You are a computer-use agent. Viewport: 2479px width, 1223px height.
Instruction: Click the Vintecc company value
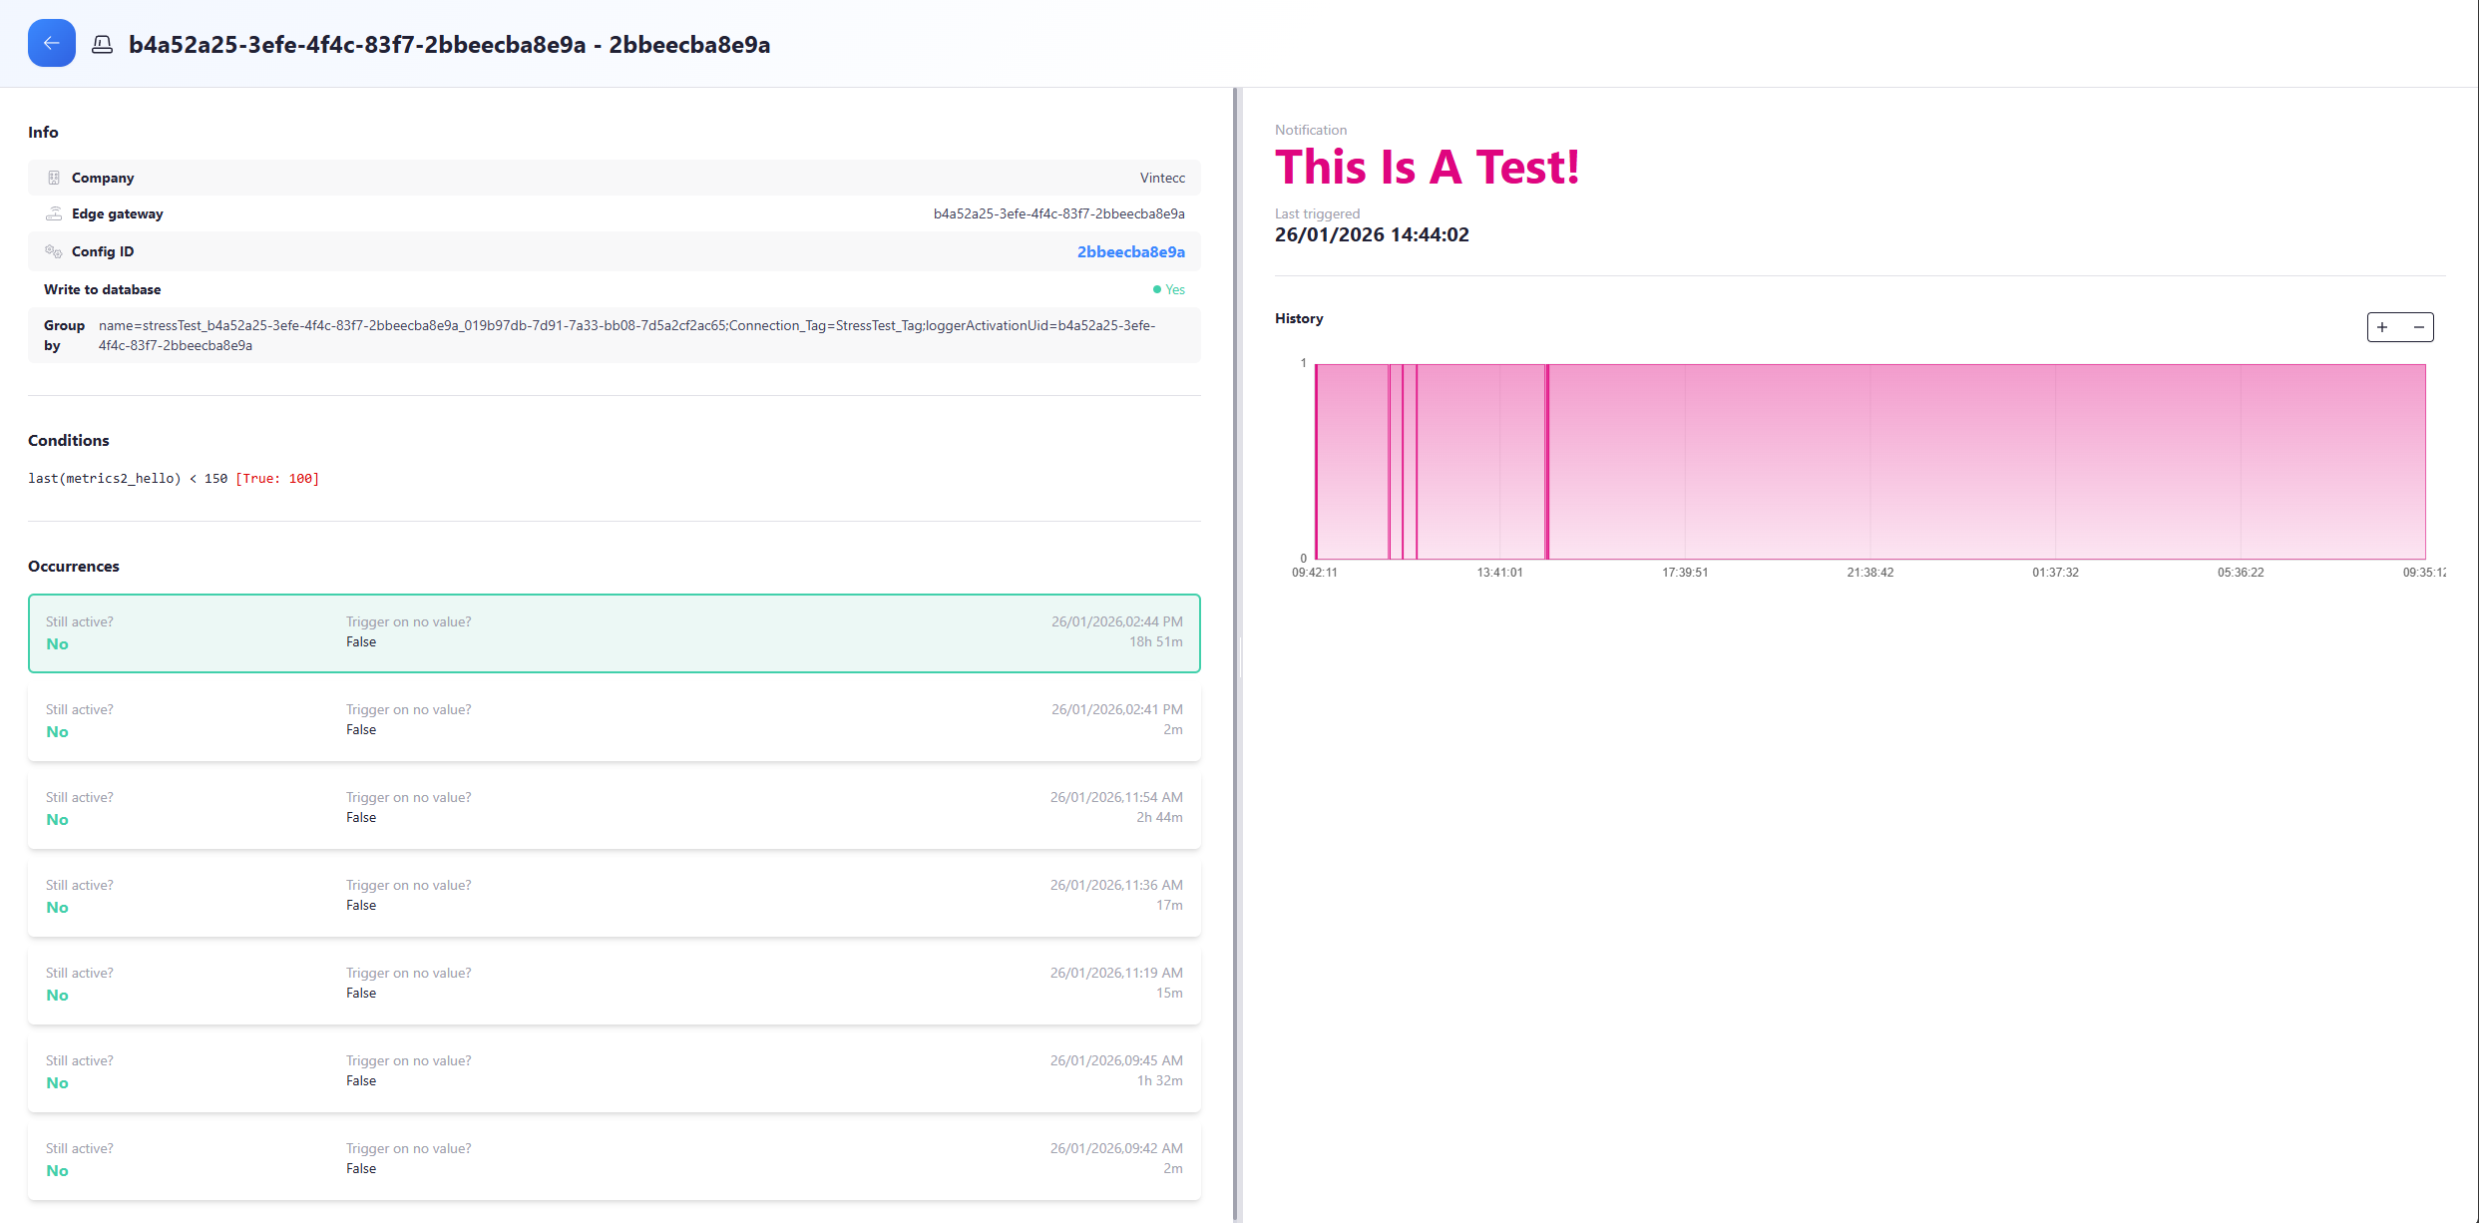tap(1163, 178)
